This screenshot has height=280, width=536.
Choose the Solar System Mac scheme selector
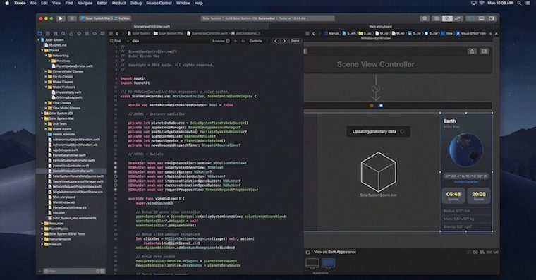click(x=96, y=18)
